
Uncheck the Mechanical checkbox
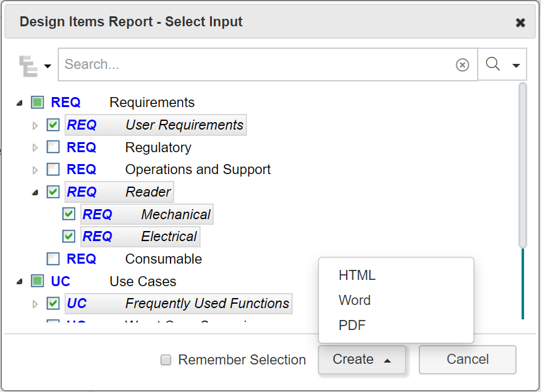click(69, 214)
